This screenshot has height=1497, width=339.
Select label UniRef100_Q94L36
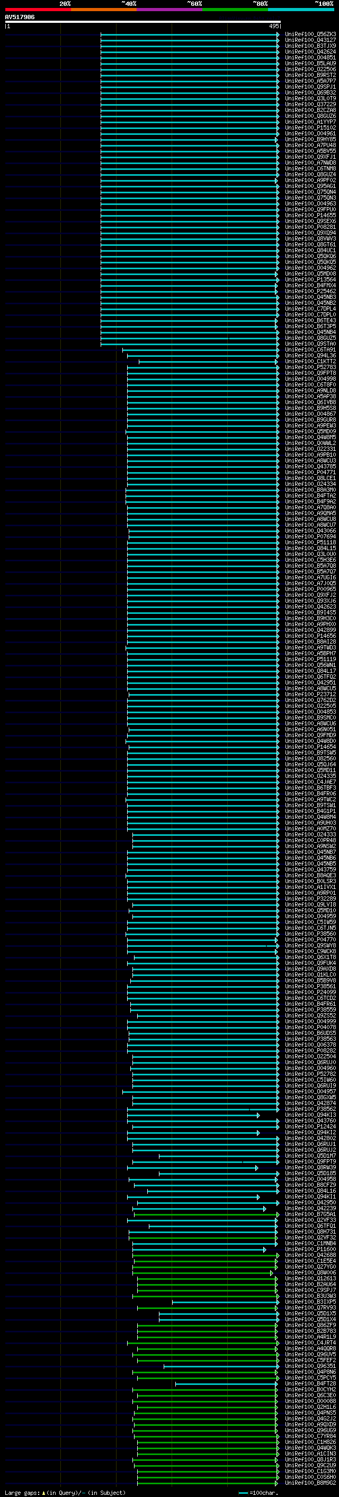pos(310,356)
